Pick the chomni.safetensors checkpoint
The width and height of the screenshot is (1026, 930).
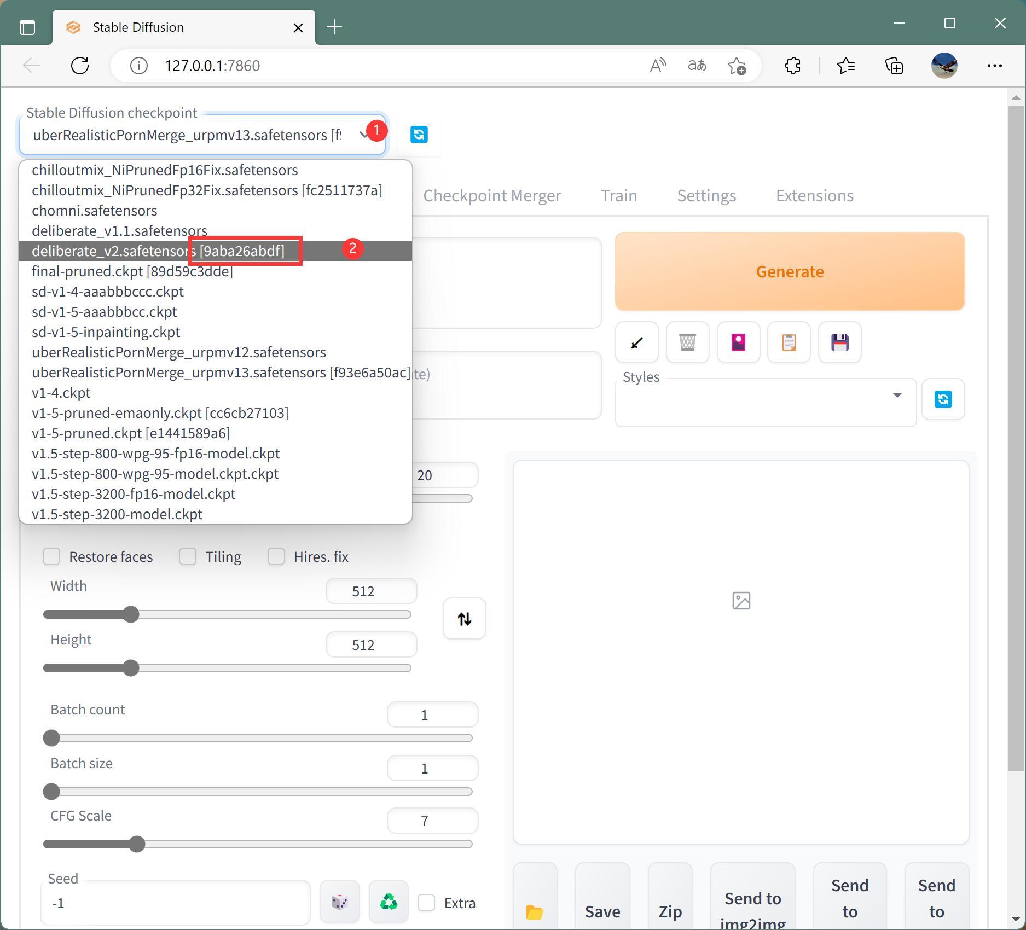(x=216, y=211)
